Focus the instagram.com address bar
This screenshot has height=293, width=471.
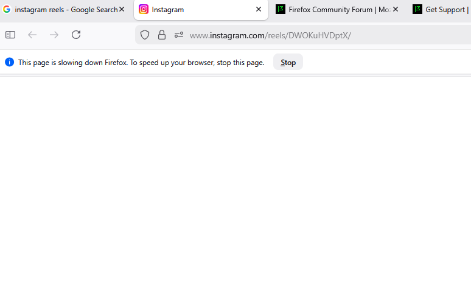click(x=303, y=35)
